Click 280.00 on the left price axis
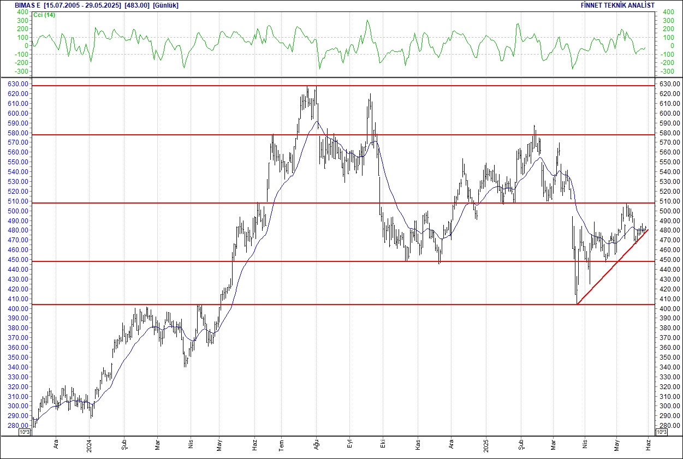This screenshot has width=683, height=459. (19, 426)
